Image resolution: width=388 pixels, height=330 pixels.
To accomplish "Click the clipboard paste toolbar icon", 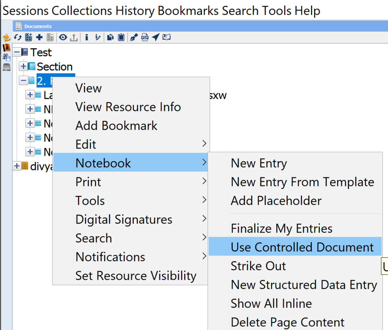I will coord(121,37).
